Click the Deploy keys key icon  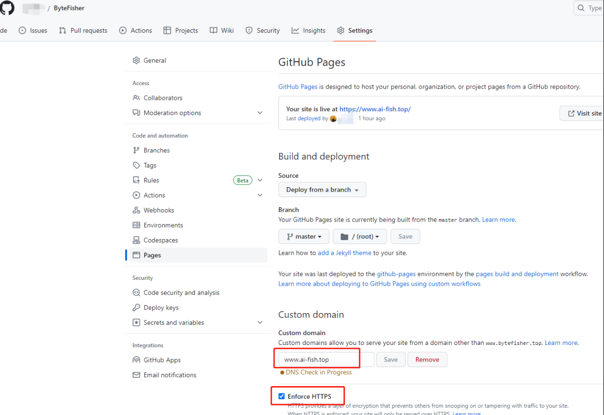(137, 308)
